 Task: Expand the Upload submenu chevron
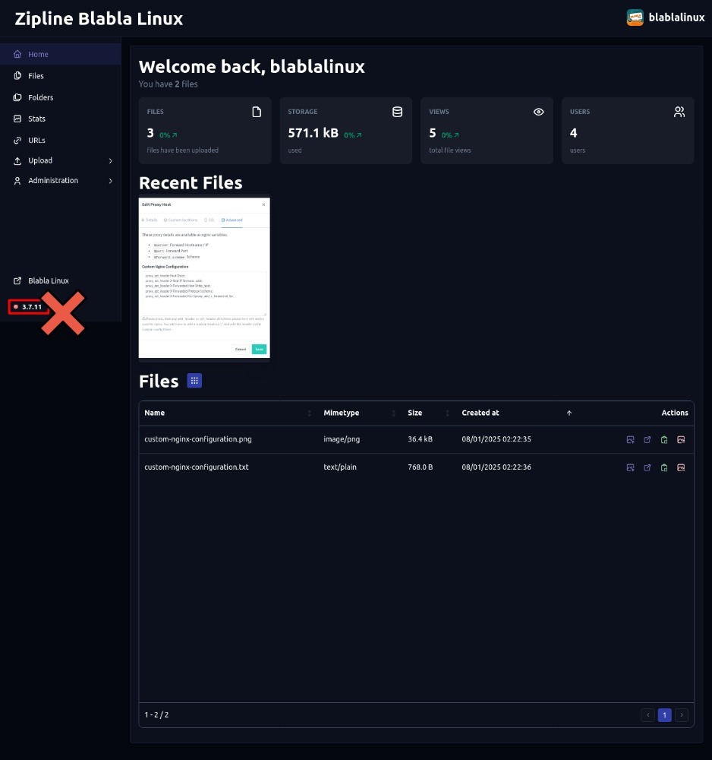(110, 161)
